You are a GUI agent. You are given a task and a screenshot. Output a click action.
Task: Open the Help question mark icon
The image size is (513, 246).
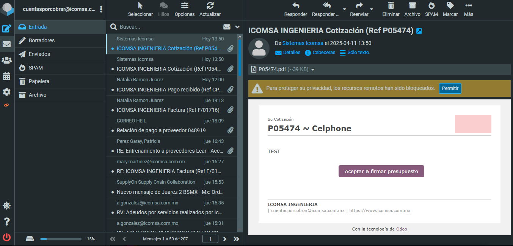(x=7, y=221)
